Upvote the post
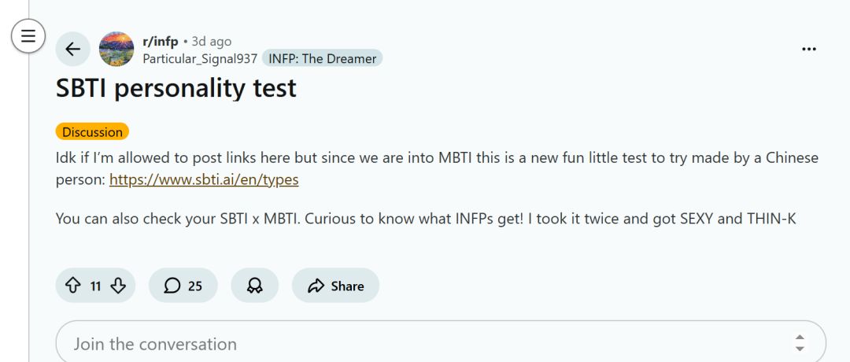 (72, 286)
